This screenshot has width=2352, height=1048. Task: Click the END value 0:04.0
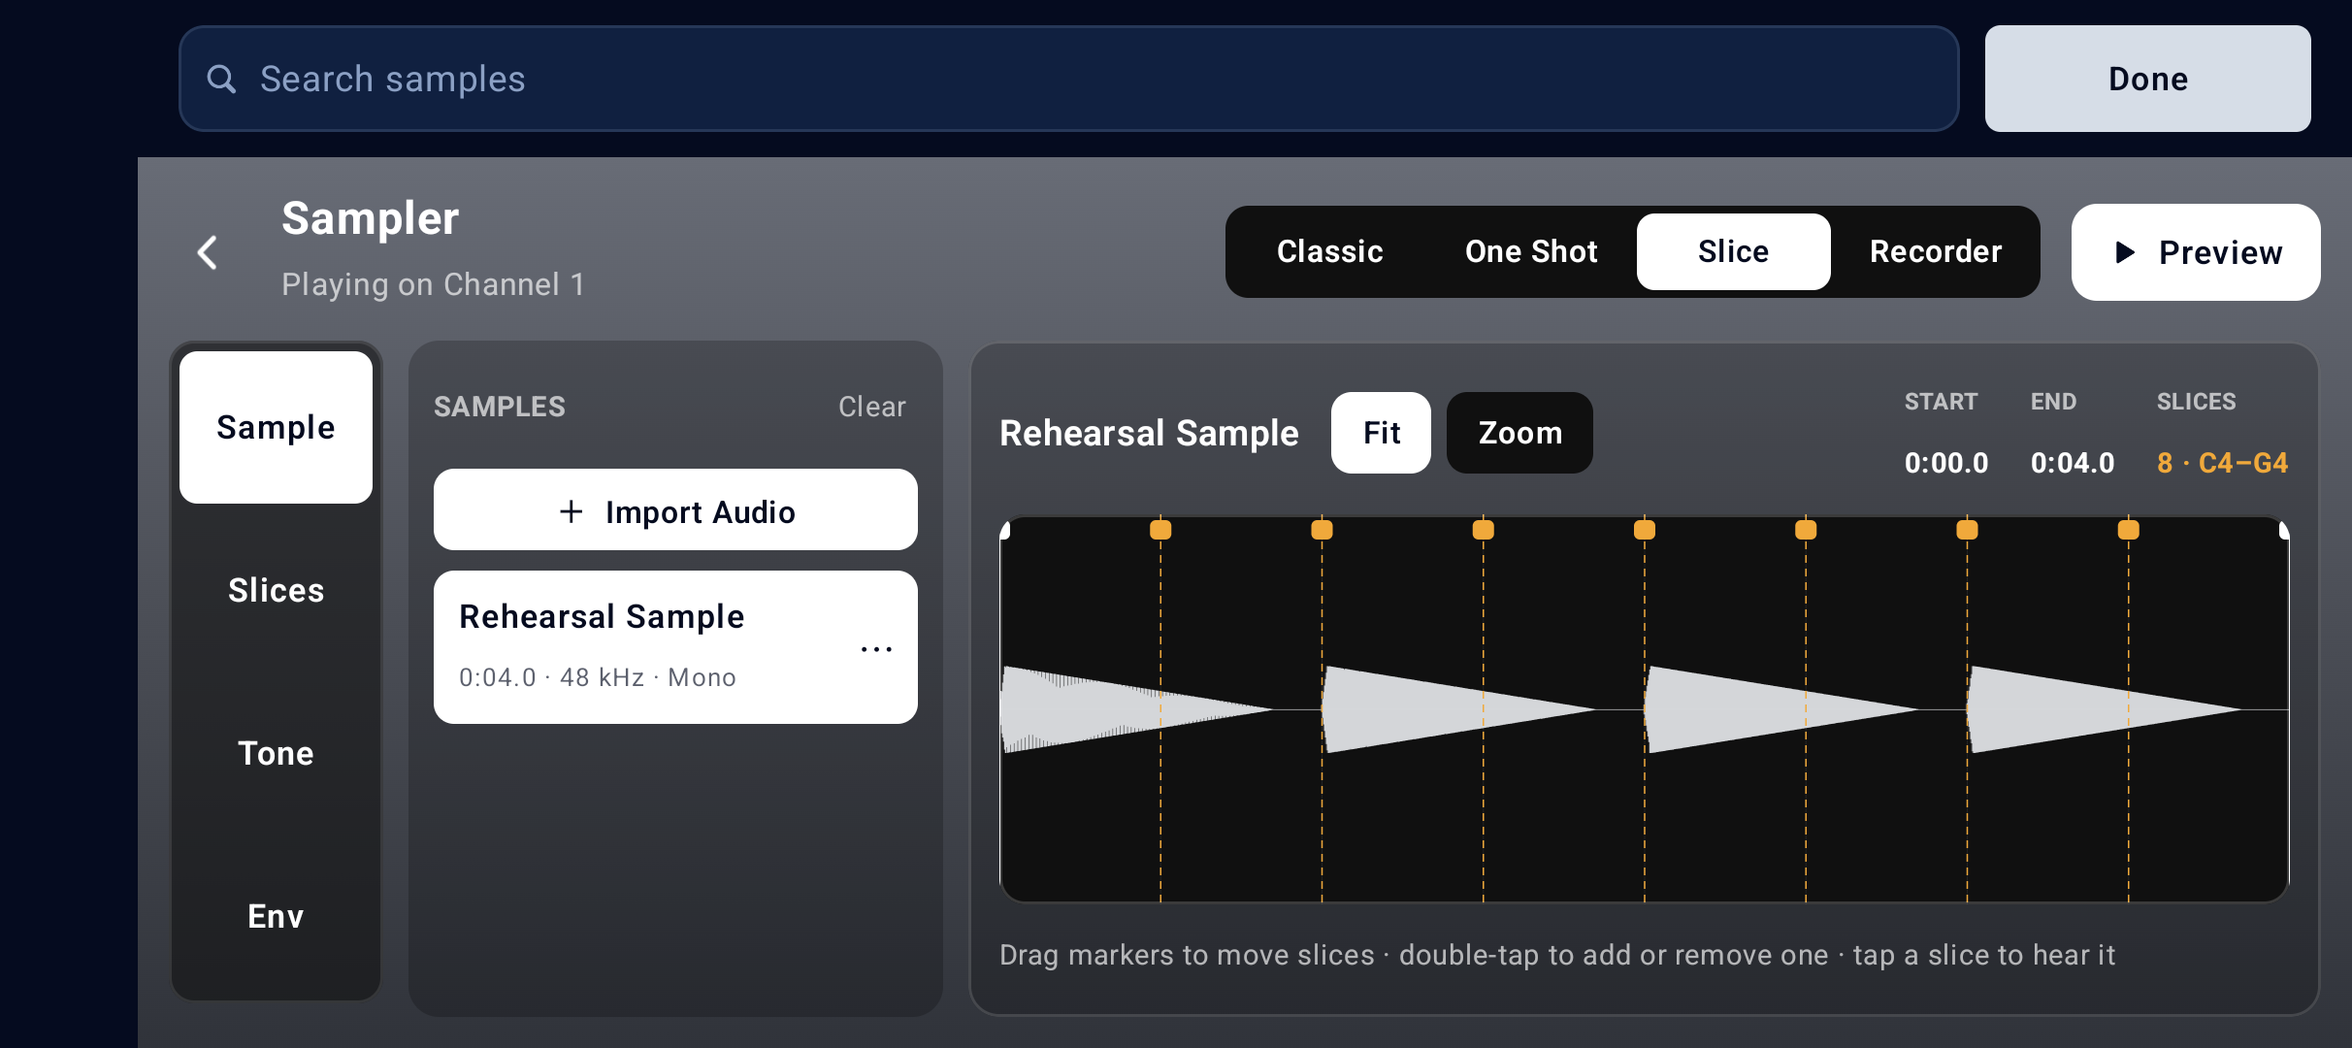2072,463
